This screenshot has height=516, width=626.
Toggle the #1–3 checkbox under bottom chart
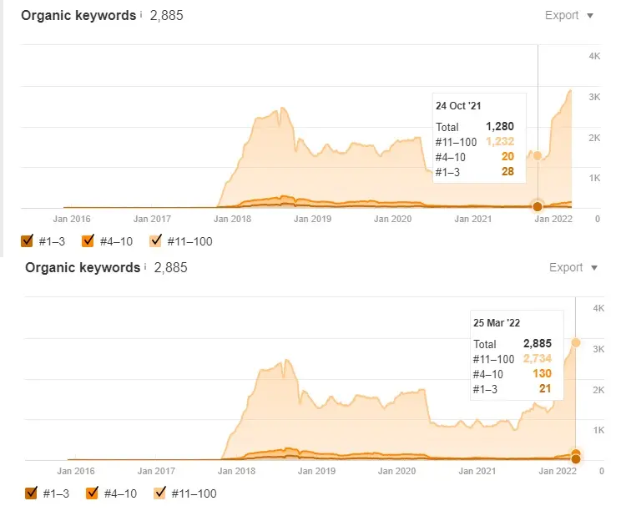click(x=32, y=493)
